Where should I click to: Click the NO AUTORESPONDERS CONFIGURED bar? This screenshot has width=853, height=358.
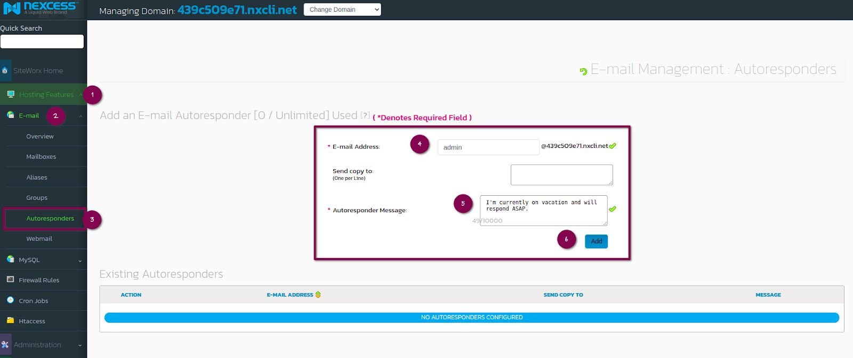(x=472, y=318)
